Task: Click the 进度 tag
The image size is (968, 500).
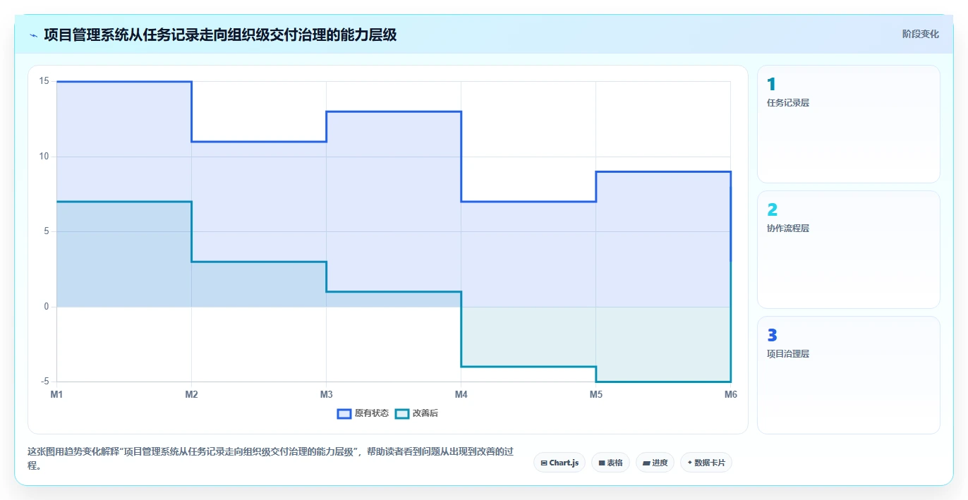Action: pos(655,463)
